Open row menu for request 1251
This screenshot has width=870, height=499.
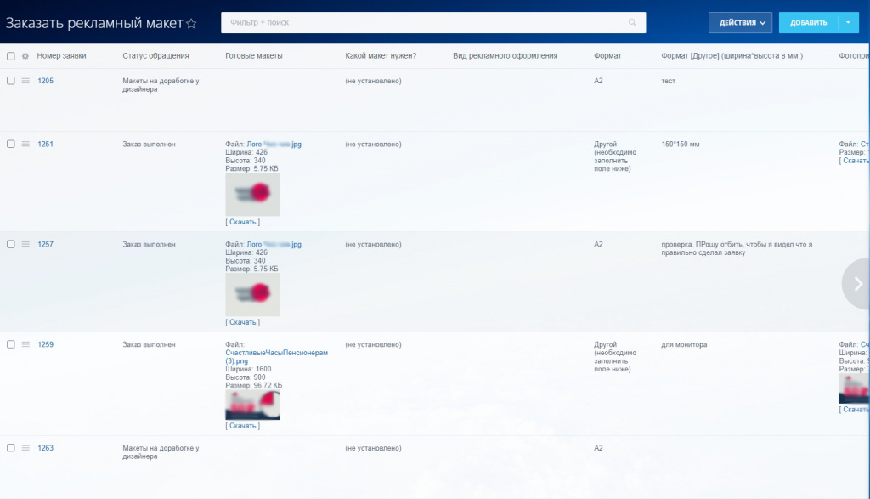coord(25,145)
